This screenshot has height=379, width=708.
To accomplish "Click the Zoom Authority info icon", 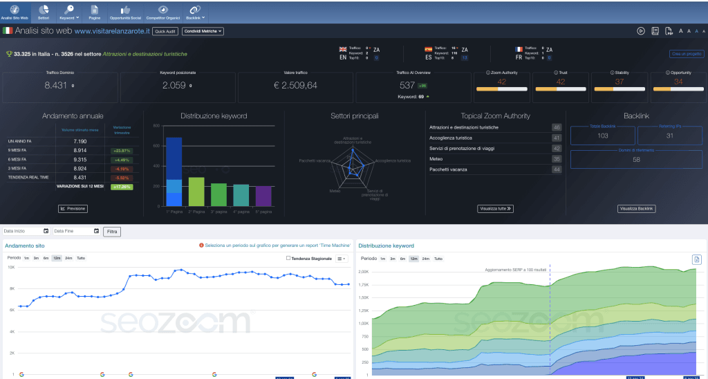I will click(x=487, y=73).
